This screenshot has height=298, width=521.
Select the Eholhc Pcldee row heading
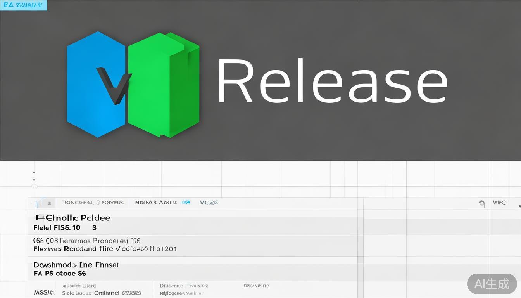73,218
